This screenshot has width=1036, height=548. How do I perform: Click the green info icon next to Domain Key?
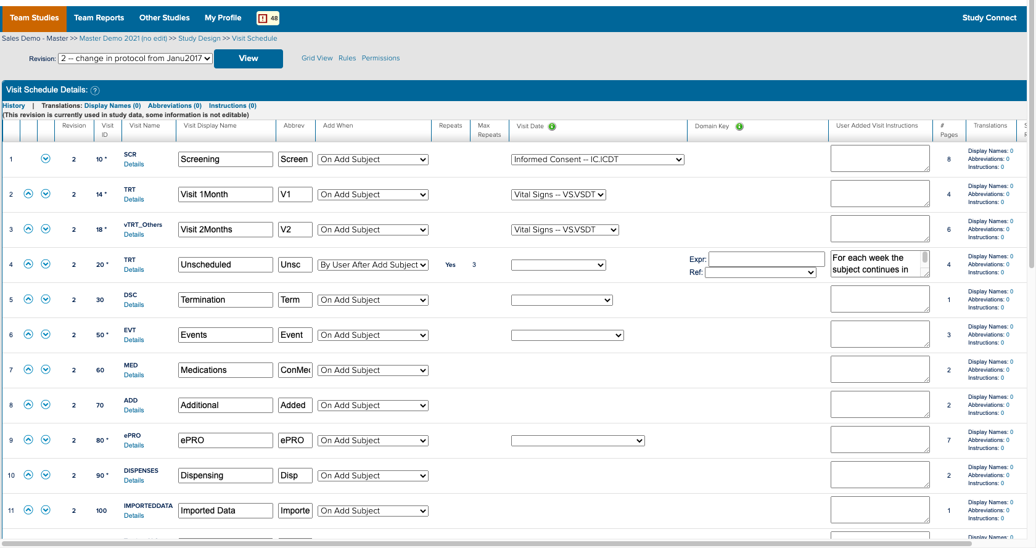coord(739,126)
